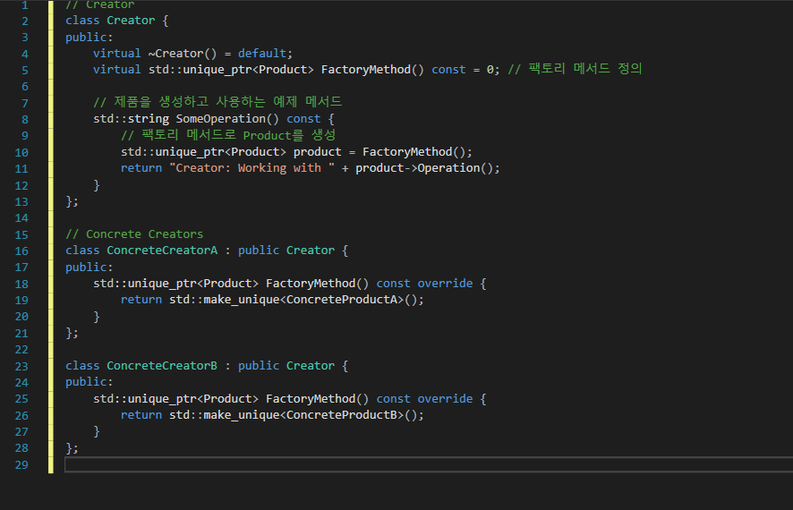
Task: Click the 'product' variable on line 10
Action: coord(317,152)
